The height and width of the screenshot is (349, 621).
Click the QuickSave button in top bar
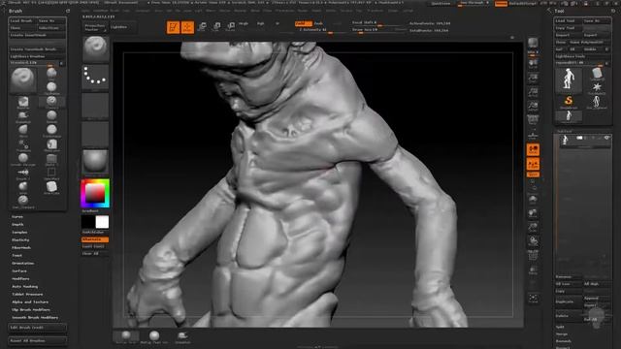click(441, 4)
